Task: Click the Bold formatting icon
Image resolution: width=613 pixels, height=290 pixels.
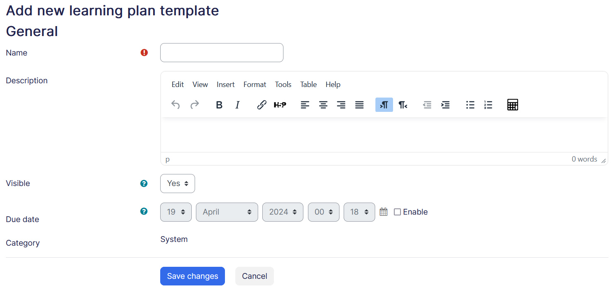Action: (219, 105)
